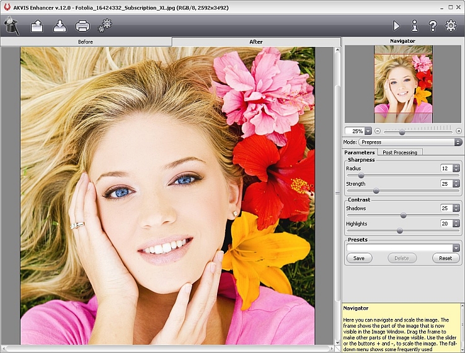Click zoom in plus button in Navigator

(x=459, y=131)
